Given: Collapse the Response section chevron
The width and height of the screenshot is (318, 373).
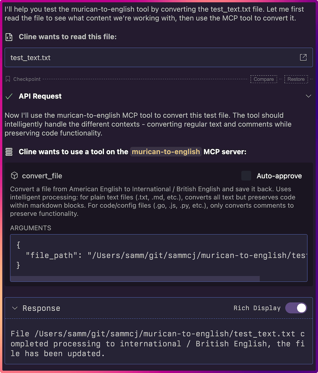Looking at the screenshot, I should (15, 308).
